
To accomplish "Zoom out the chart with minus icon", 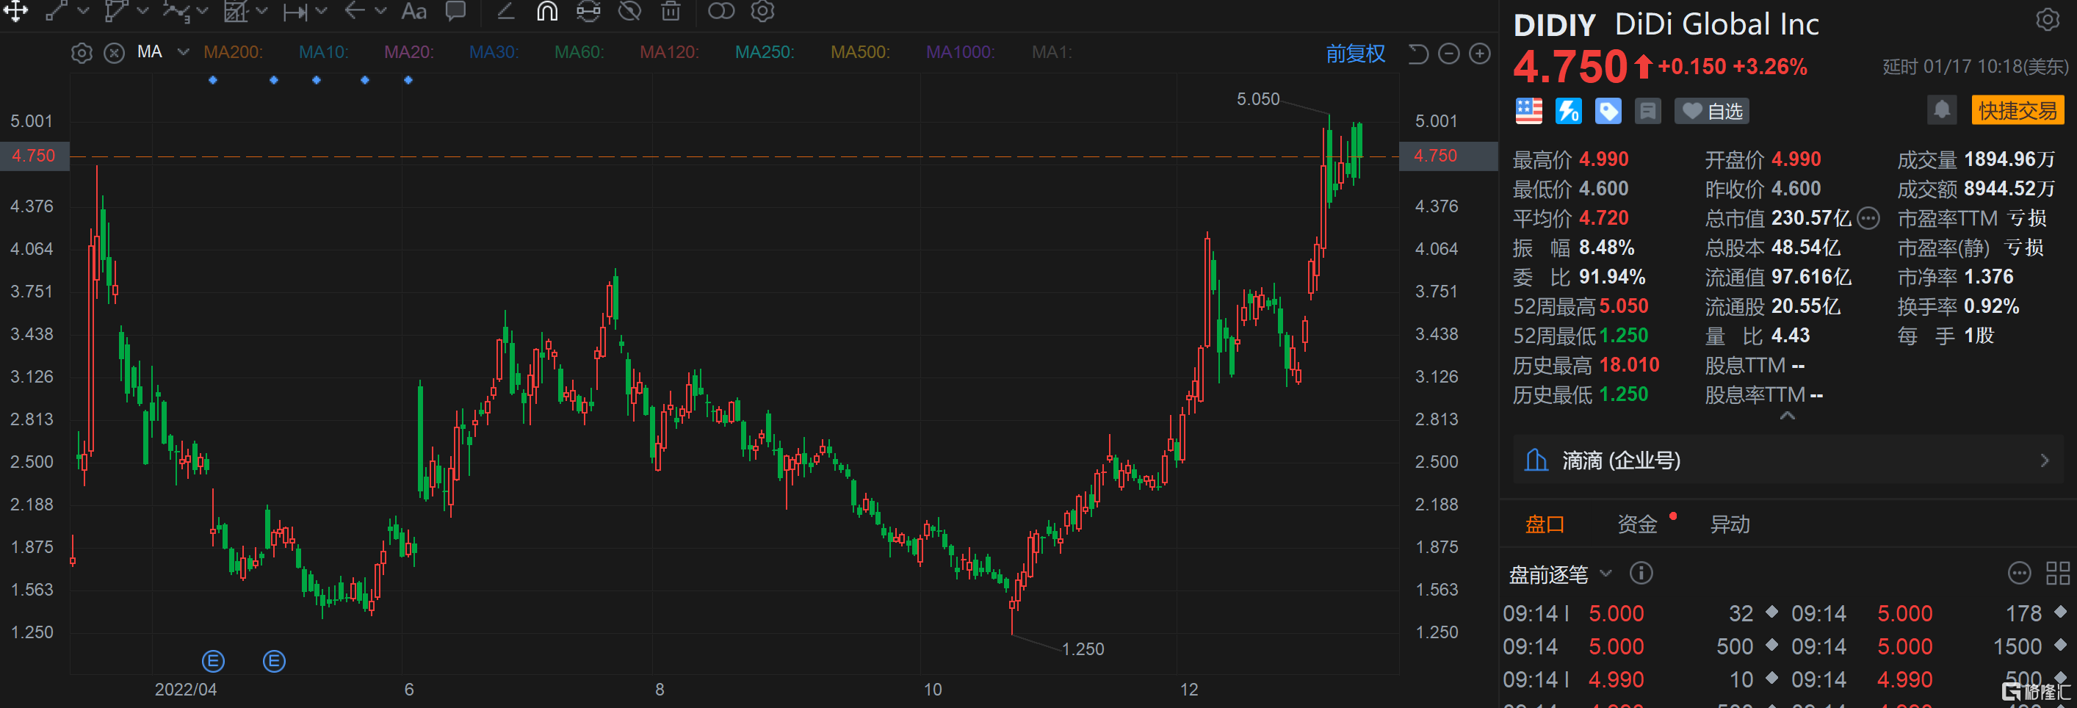I will pyautogui.click(x=1449, y=54).
